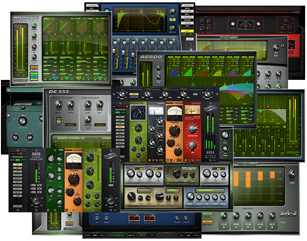Adjust the Gain knob in 6034 red module
The image size is (307, 241).
point(193,145)
